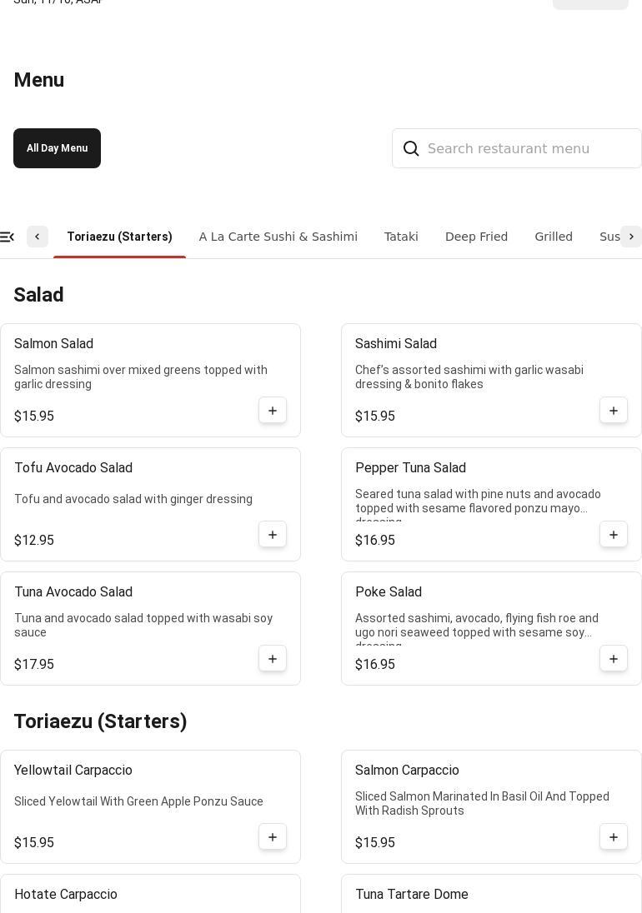The height and width of the screenshot is (913, 642).
Task: Add Tofu Avocado Salad to order
Action: [273, 535]
